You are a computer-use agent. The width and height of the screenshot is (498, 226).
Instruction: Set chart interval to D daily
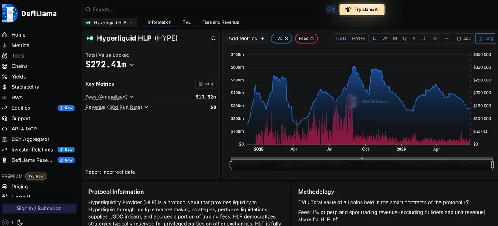[x=375, y=39]
